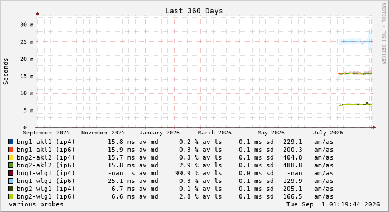Screen dimensions: 389x212
Task: Click the orange-green 15 ms graph line
Action: (x=355, y=73)
